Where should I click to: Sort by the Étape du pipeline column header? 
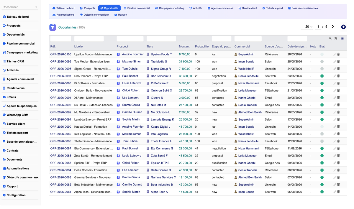tap(221, 47)
